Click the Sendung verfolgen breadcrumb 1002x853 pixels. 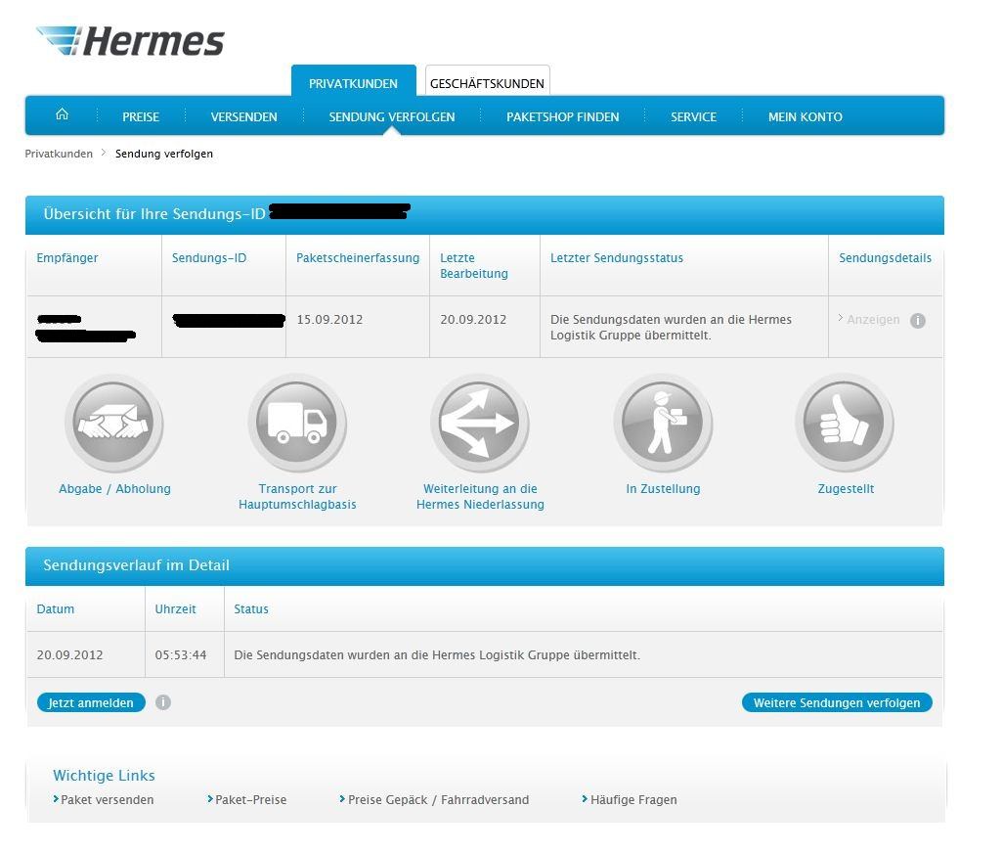(164, 154)
